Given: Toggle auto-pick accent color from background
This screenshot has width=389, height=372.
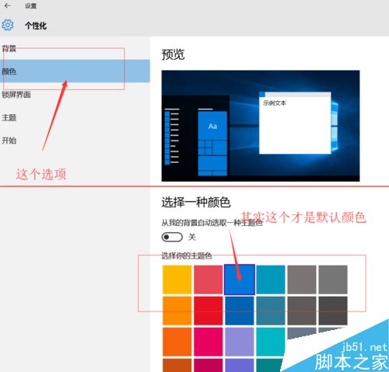Looking at the screenshot, I should click(172, 237).
